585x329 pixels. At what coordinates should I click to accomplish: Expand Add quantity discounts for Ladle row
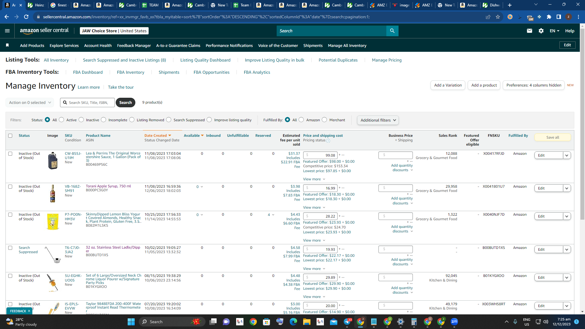402,262
